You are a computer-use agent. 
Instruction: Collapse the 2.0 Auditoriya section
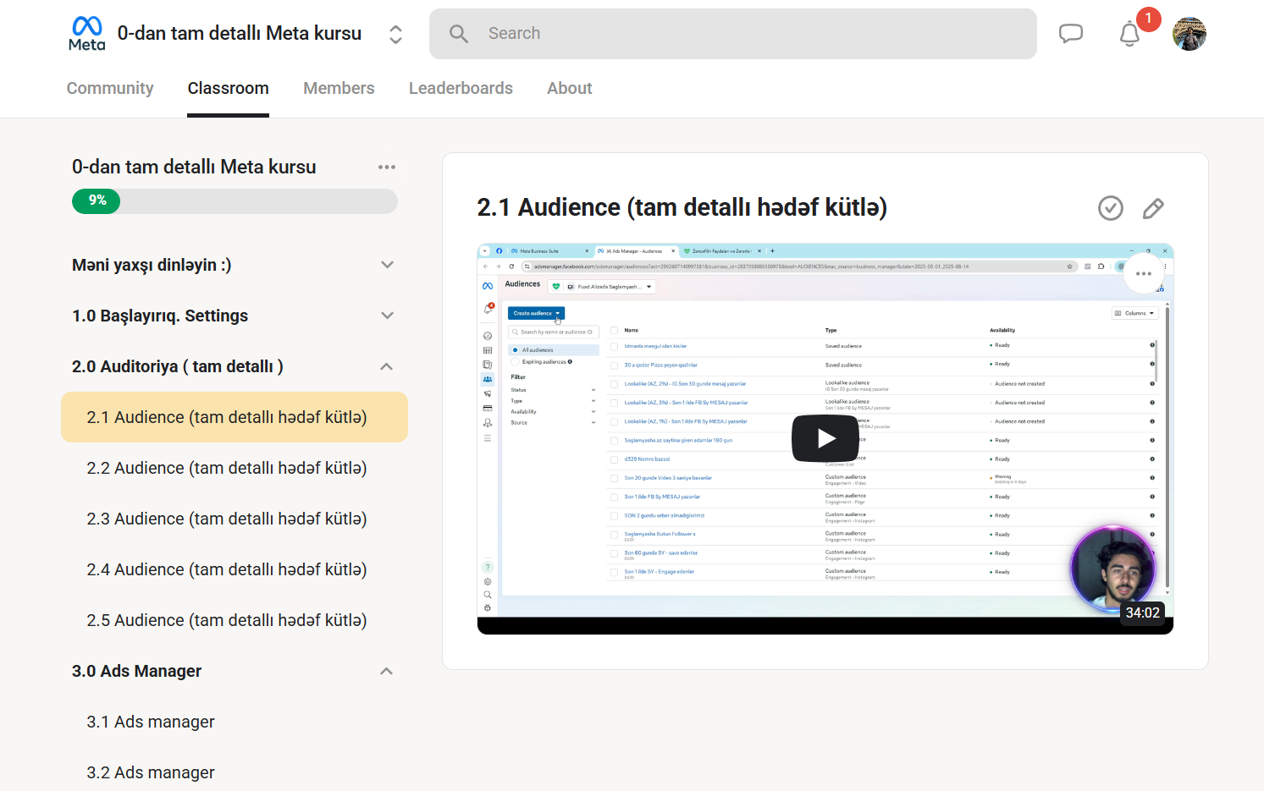point(387,366)
